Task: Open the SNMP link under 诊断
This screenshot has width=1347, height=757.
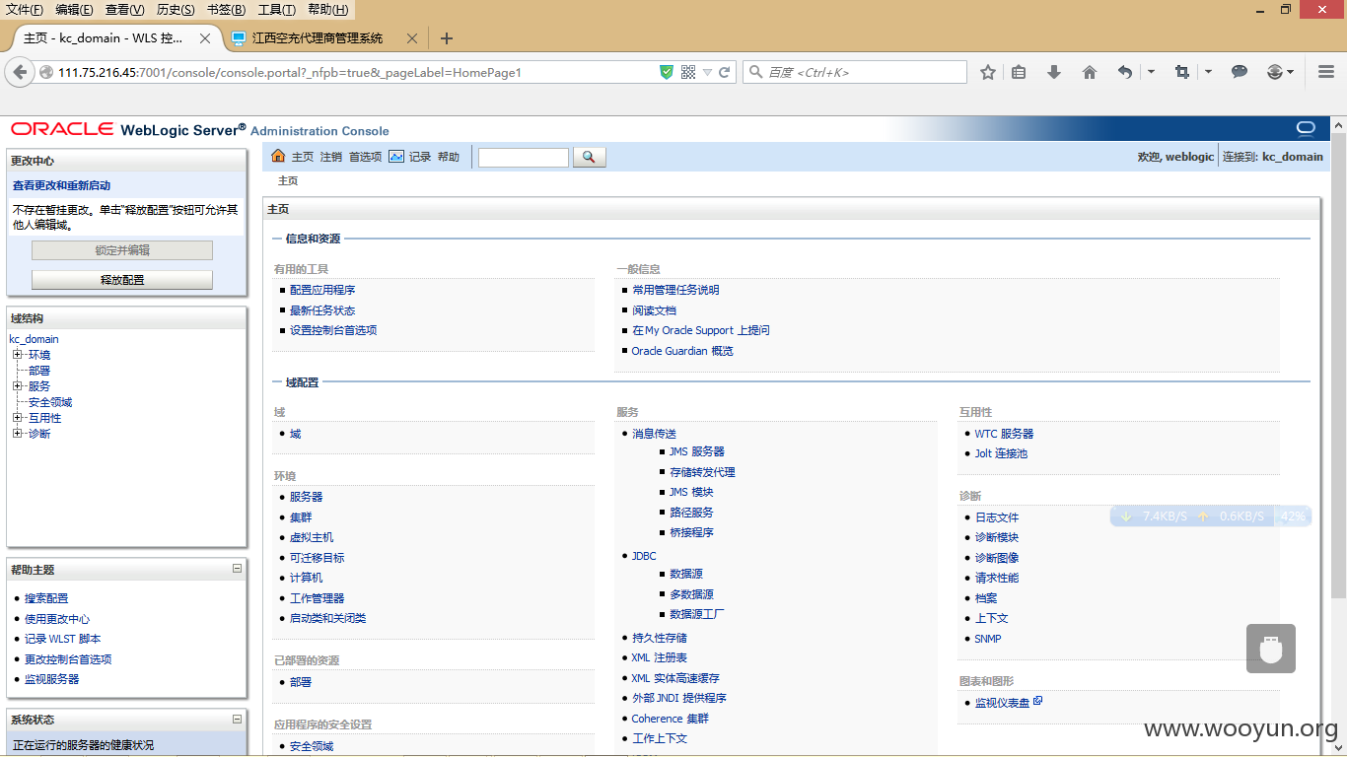Action: [x=988, y=639]
